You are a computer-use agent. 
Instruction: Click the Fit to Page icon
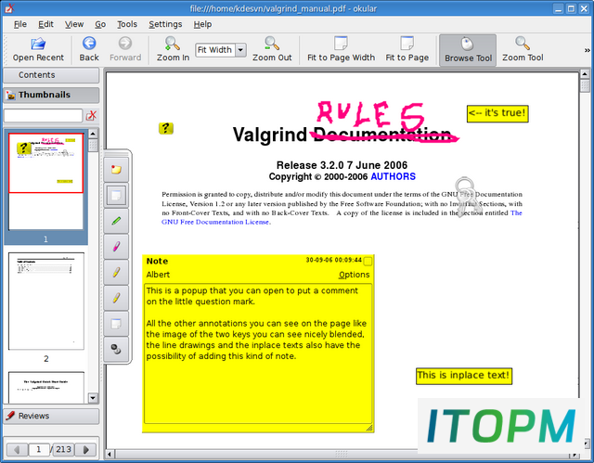tap(407, 43)
